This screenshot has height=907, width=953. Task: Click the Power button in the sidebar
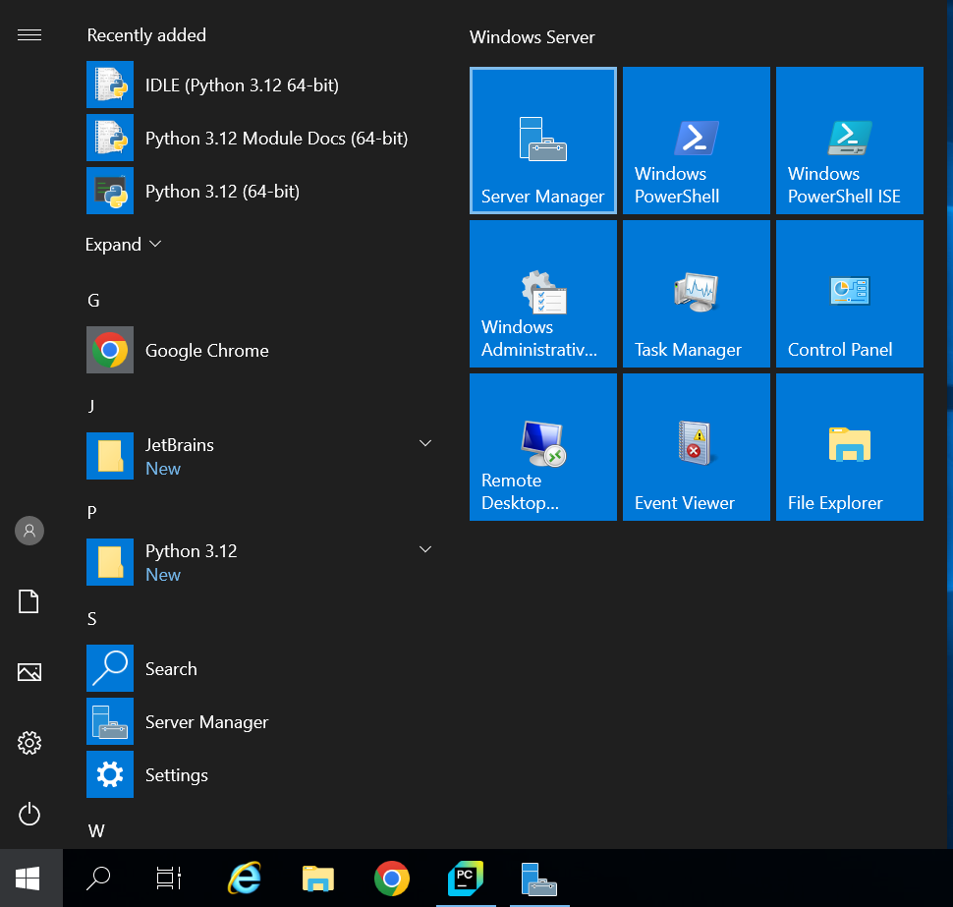pyautogui.click(x=29, y=814)
